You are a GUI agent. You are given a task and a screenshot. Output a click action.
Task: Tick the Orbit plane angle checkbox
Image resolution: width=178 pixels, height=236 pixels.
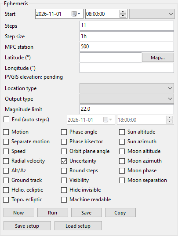(64, 151)
